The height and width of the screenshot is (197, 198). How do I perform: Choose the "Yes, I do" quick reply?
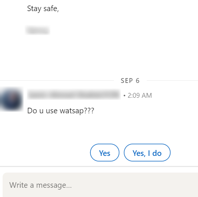147,153
